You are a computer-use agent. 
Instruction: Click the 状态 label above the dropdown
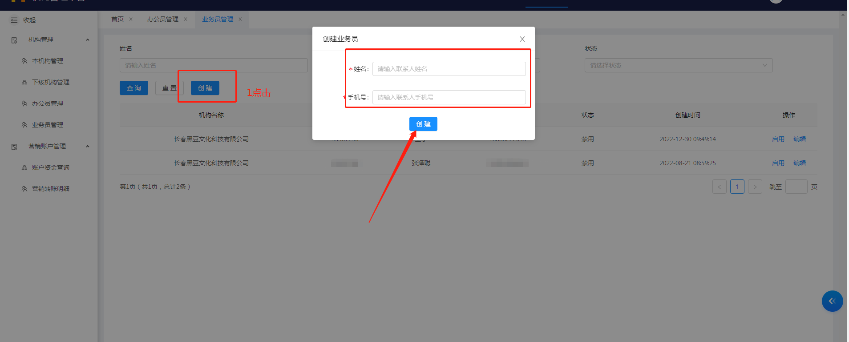pos(591,48)
